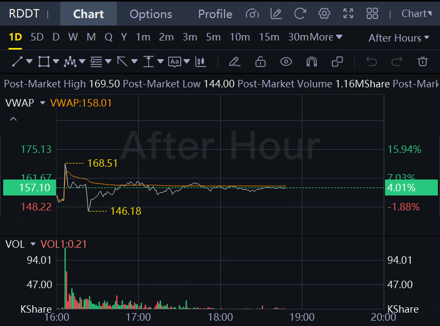
Task: Select the 5D timeframe
Action: coord(37,37)
